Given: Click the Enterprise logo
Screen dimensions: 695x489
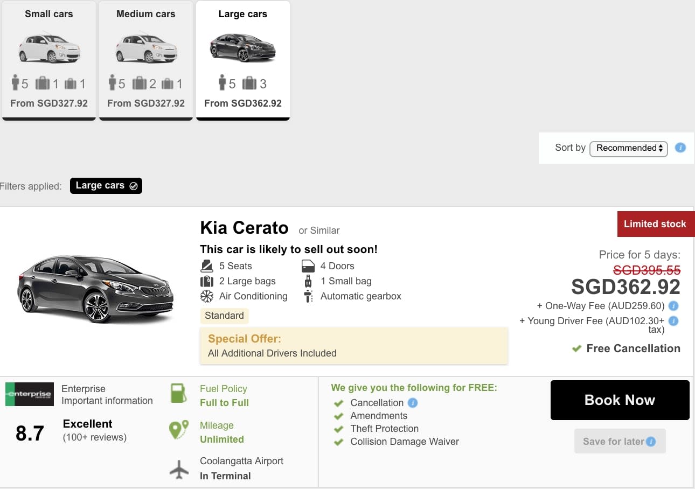Looking at the screenshot, I should coord(30,394).
